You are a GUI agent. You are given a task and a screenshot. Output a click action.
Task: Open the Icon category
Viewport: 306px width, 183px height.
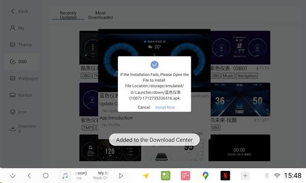[x=22, y=112]
